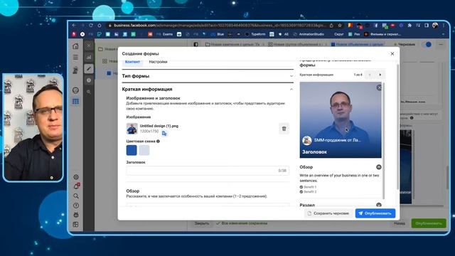Click the Новое объявление breadcrumb link
Viewport: 455px width, 256px height.
[358, 44]
